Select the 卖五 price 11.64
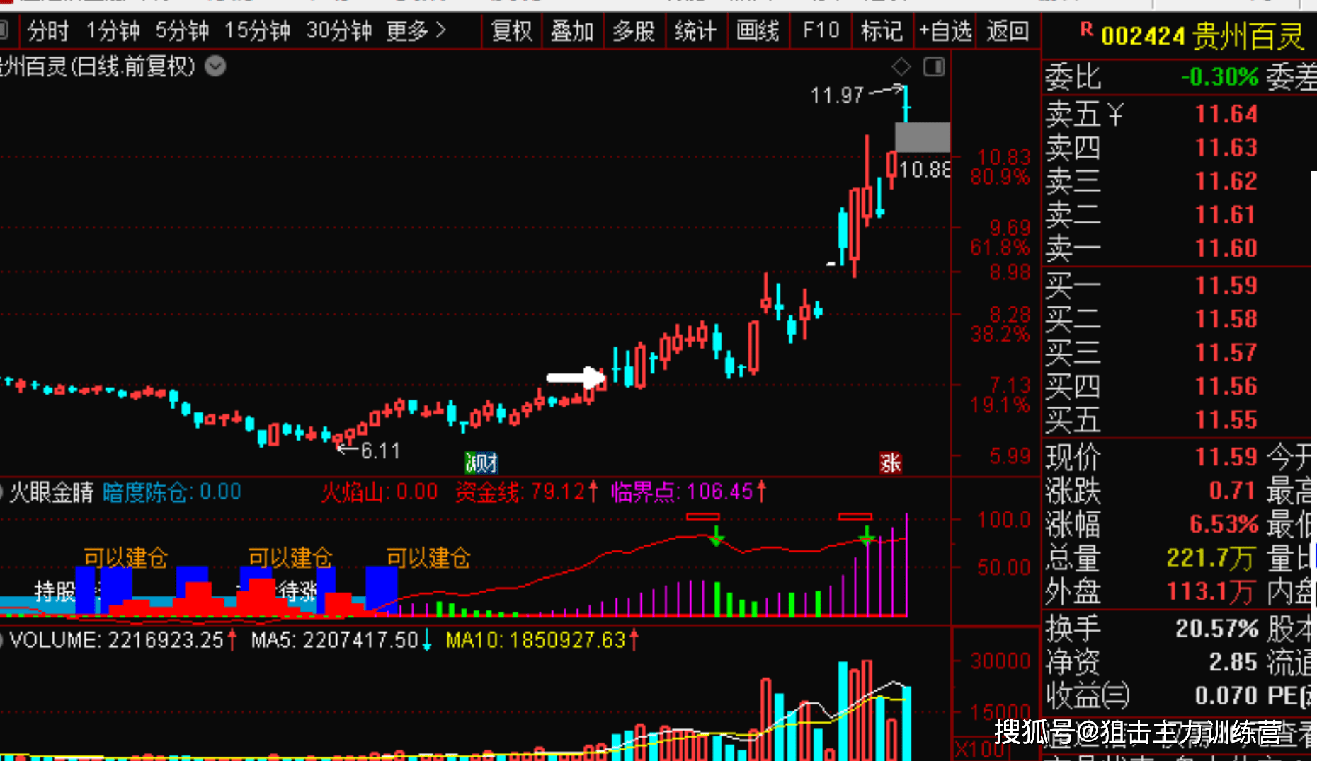This screenshot has height=761, width=1317. click(1226, 114)
